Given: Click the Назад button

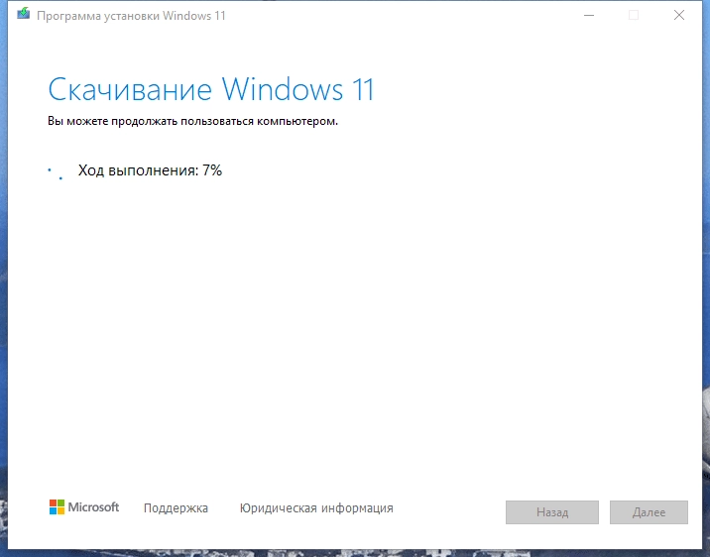Looking at the screenshot, I should (552, 512).
